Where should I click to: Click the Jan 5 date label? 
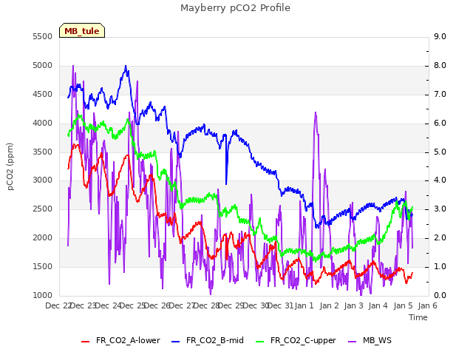pos(403,305)
